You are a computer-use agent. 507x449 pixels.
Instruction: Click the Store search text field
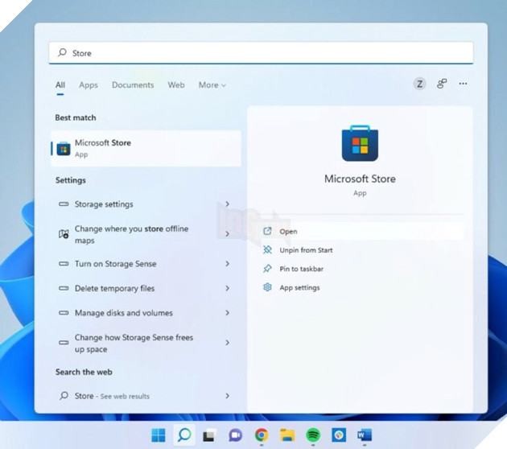tap(261, 52)
